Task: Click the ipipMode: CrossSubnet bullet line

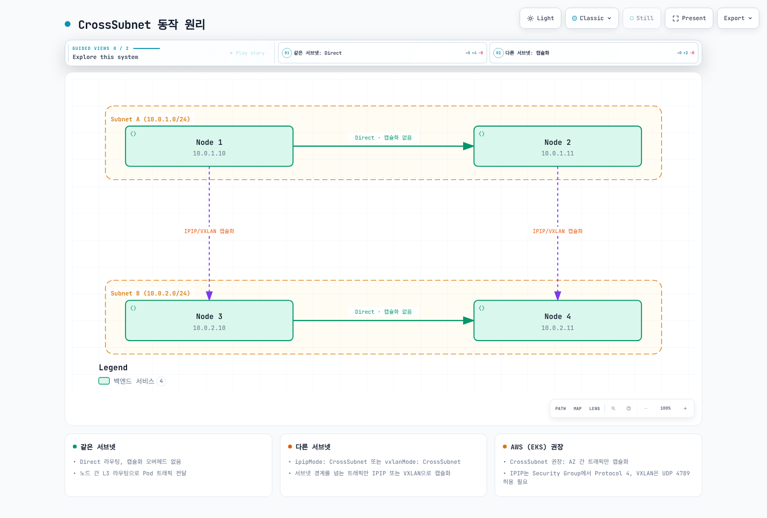Action: (x=378, y=462)
